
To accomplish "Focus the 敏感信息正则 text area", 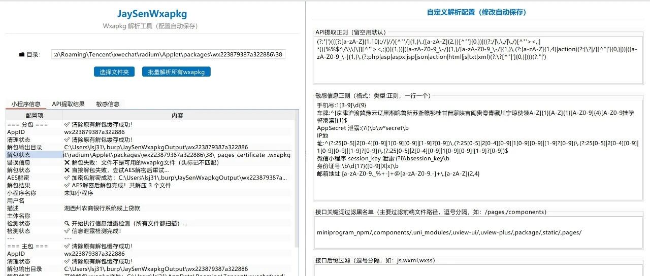I will coord(478,150).
